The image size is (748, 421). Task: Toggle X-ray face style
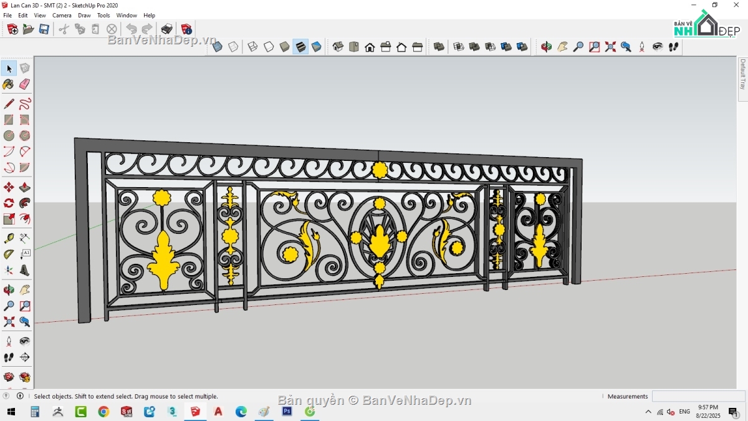216,46
